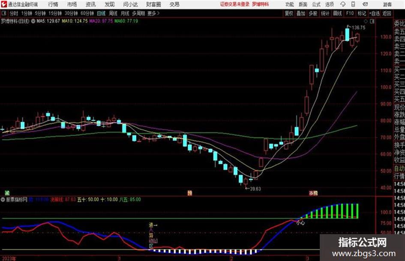The width and height of the screenshot is (405, 261).
Task: Toggle the right panel icon at chart corner
Action: pyautogui.click(x=372, y=21)
